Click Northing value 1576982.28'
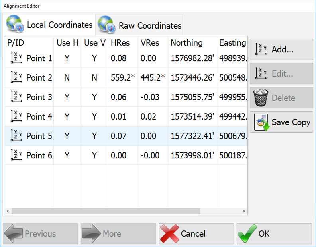The height and width of the screenshot is (247, 316). pos(192,58)
